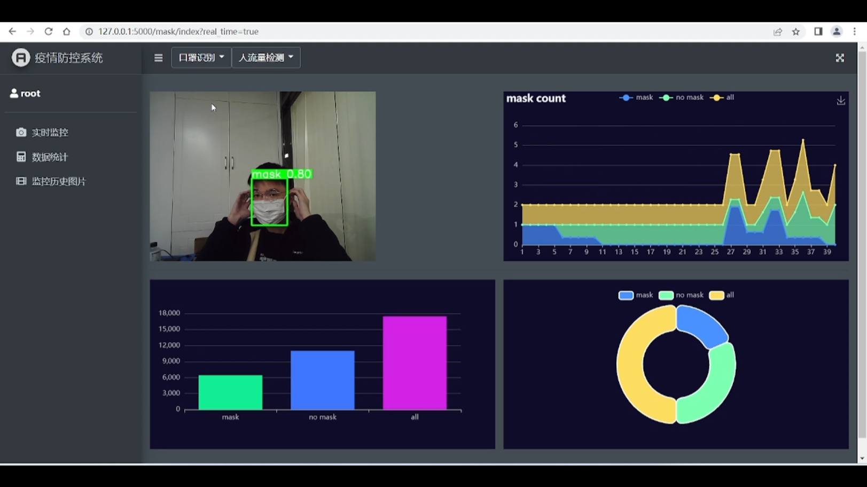Go to browser home icon
867x487 pixels.
tap(66, 32)
